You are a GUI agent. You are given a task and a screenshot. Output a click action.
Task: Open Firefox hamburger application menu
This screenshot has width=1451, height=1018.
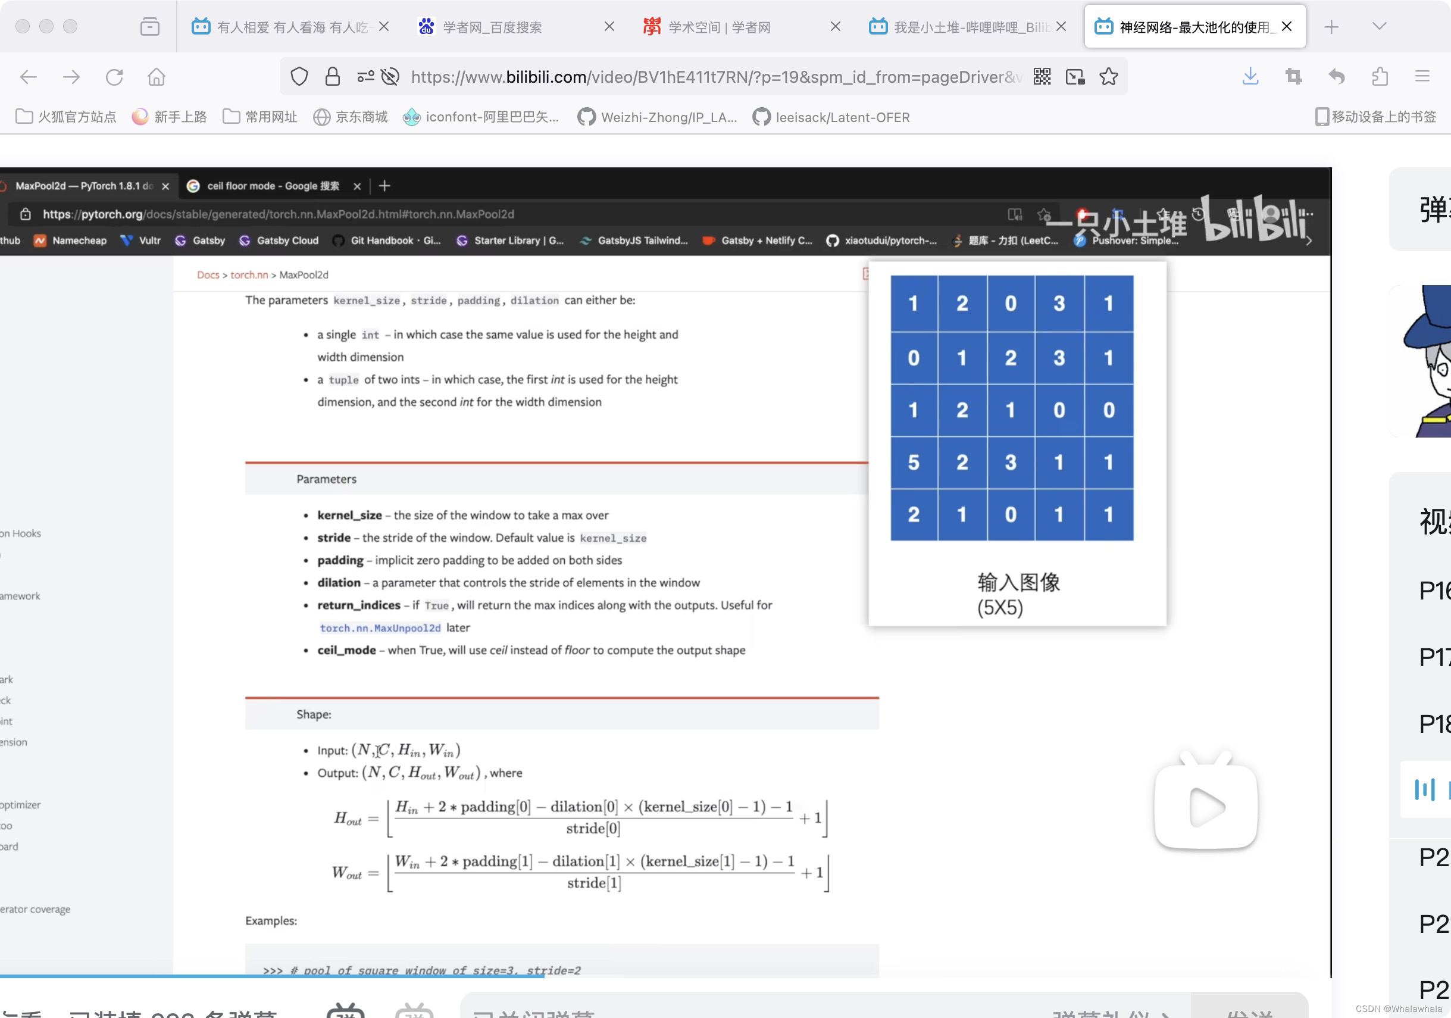point(1422,77)
